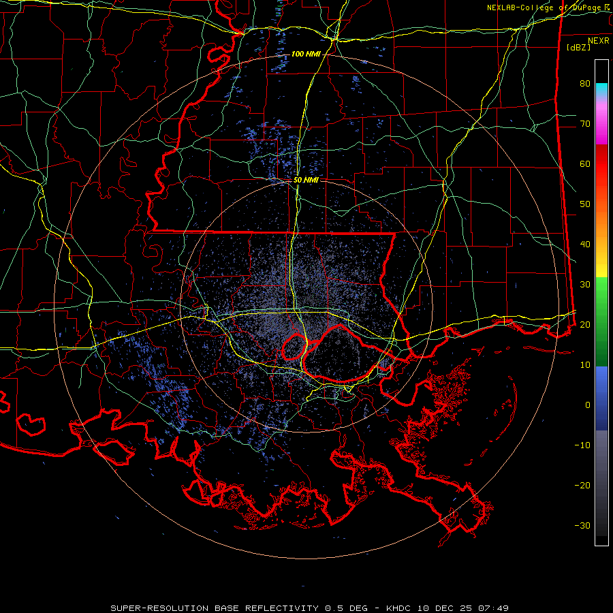Click the -30 dBZ scale value
613x613 pixels.
coord(582,525)
